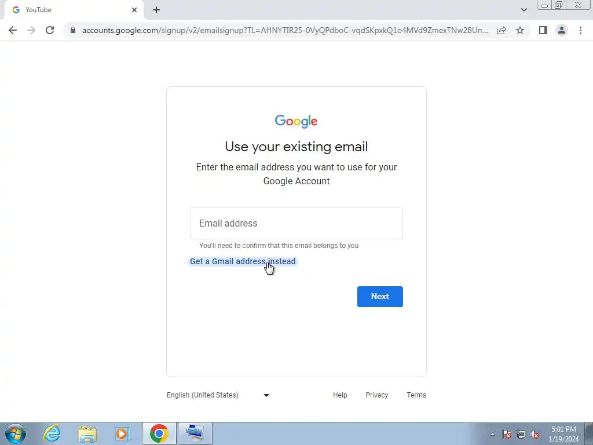Click the Next button
This screenshot has height=445, width=593.
[380, 296]
